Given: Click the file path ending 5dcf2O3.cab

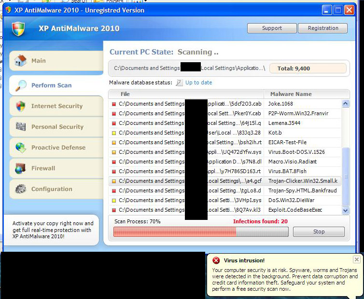Looking at the screenshot, I should pos(190,104).
